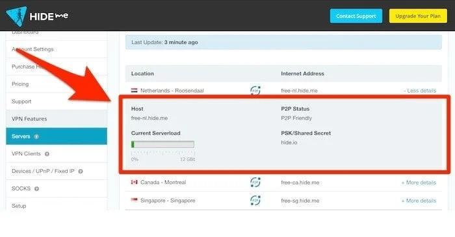Image resolution: width=455 pixels, height=237 pixels.
Task: Click the Singapore flag icon
Action: click(134, 200)
